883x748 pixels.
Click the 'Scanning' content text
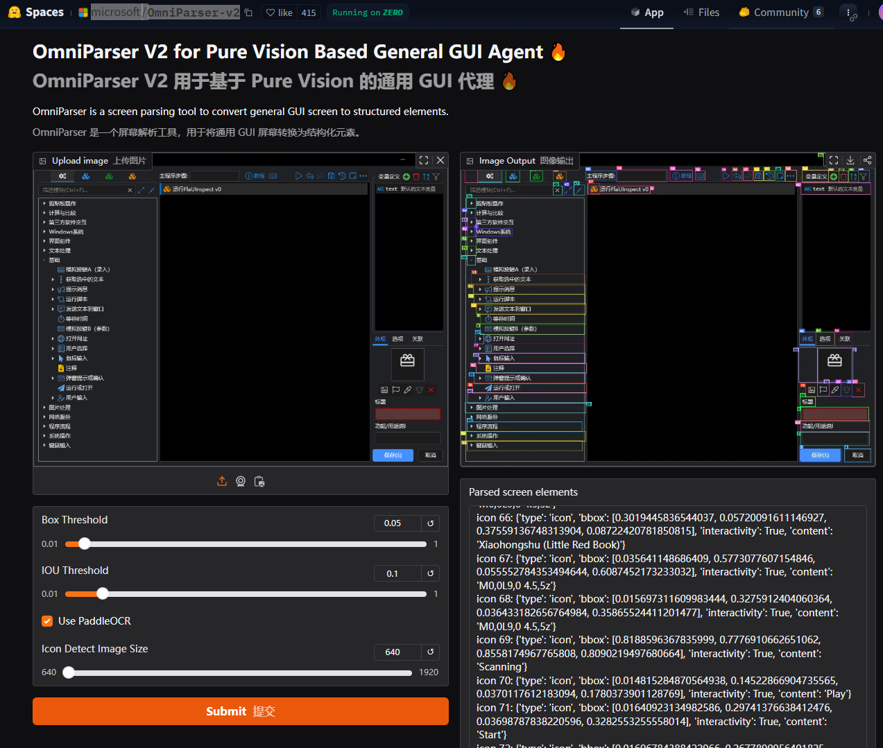pos(501,667)
